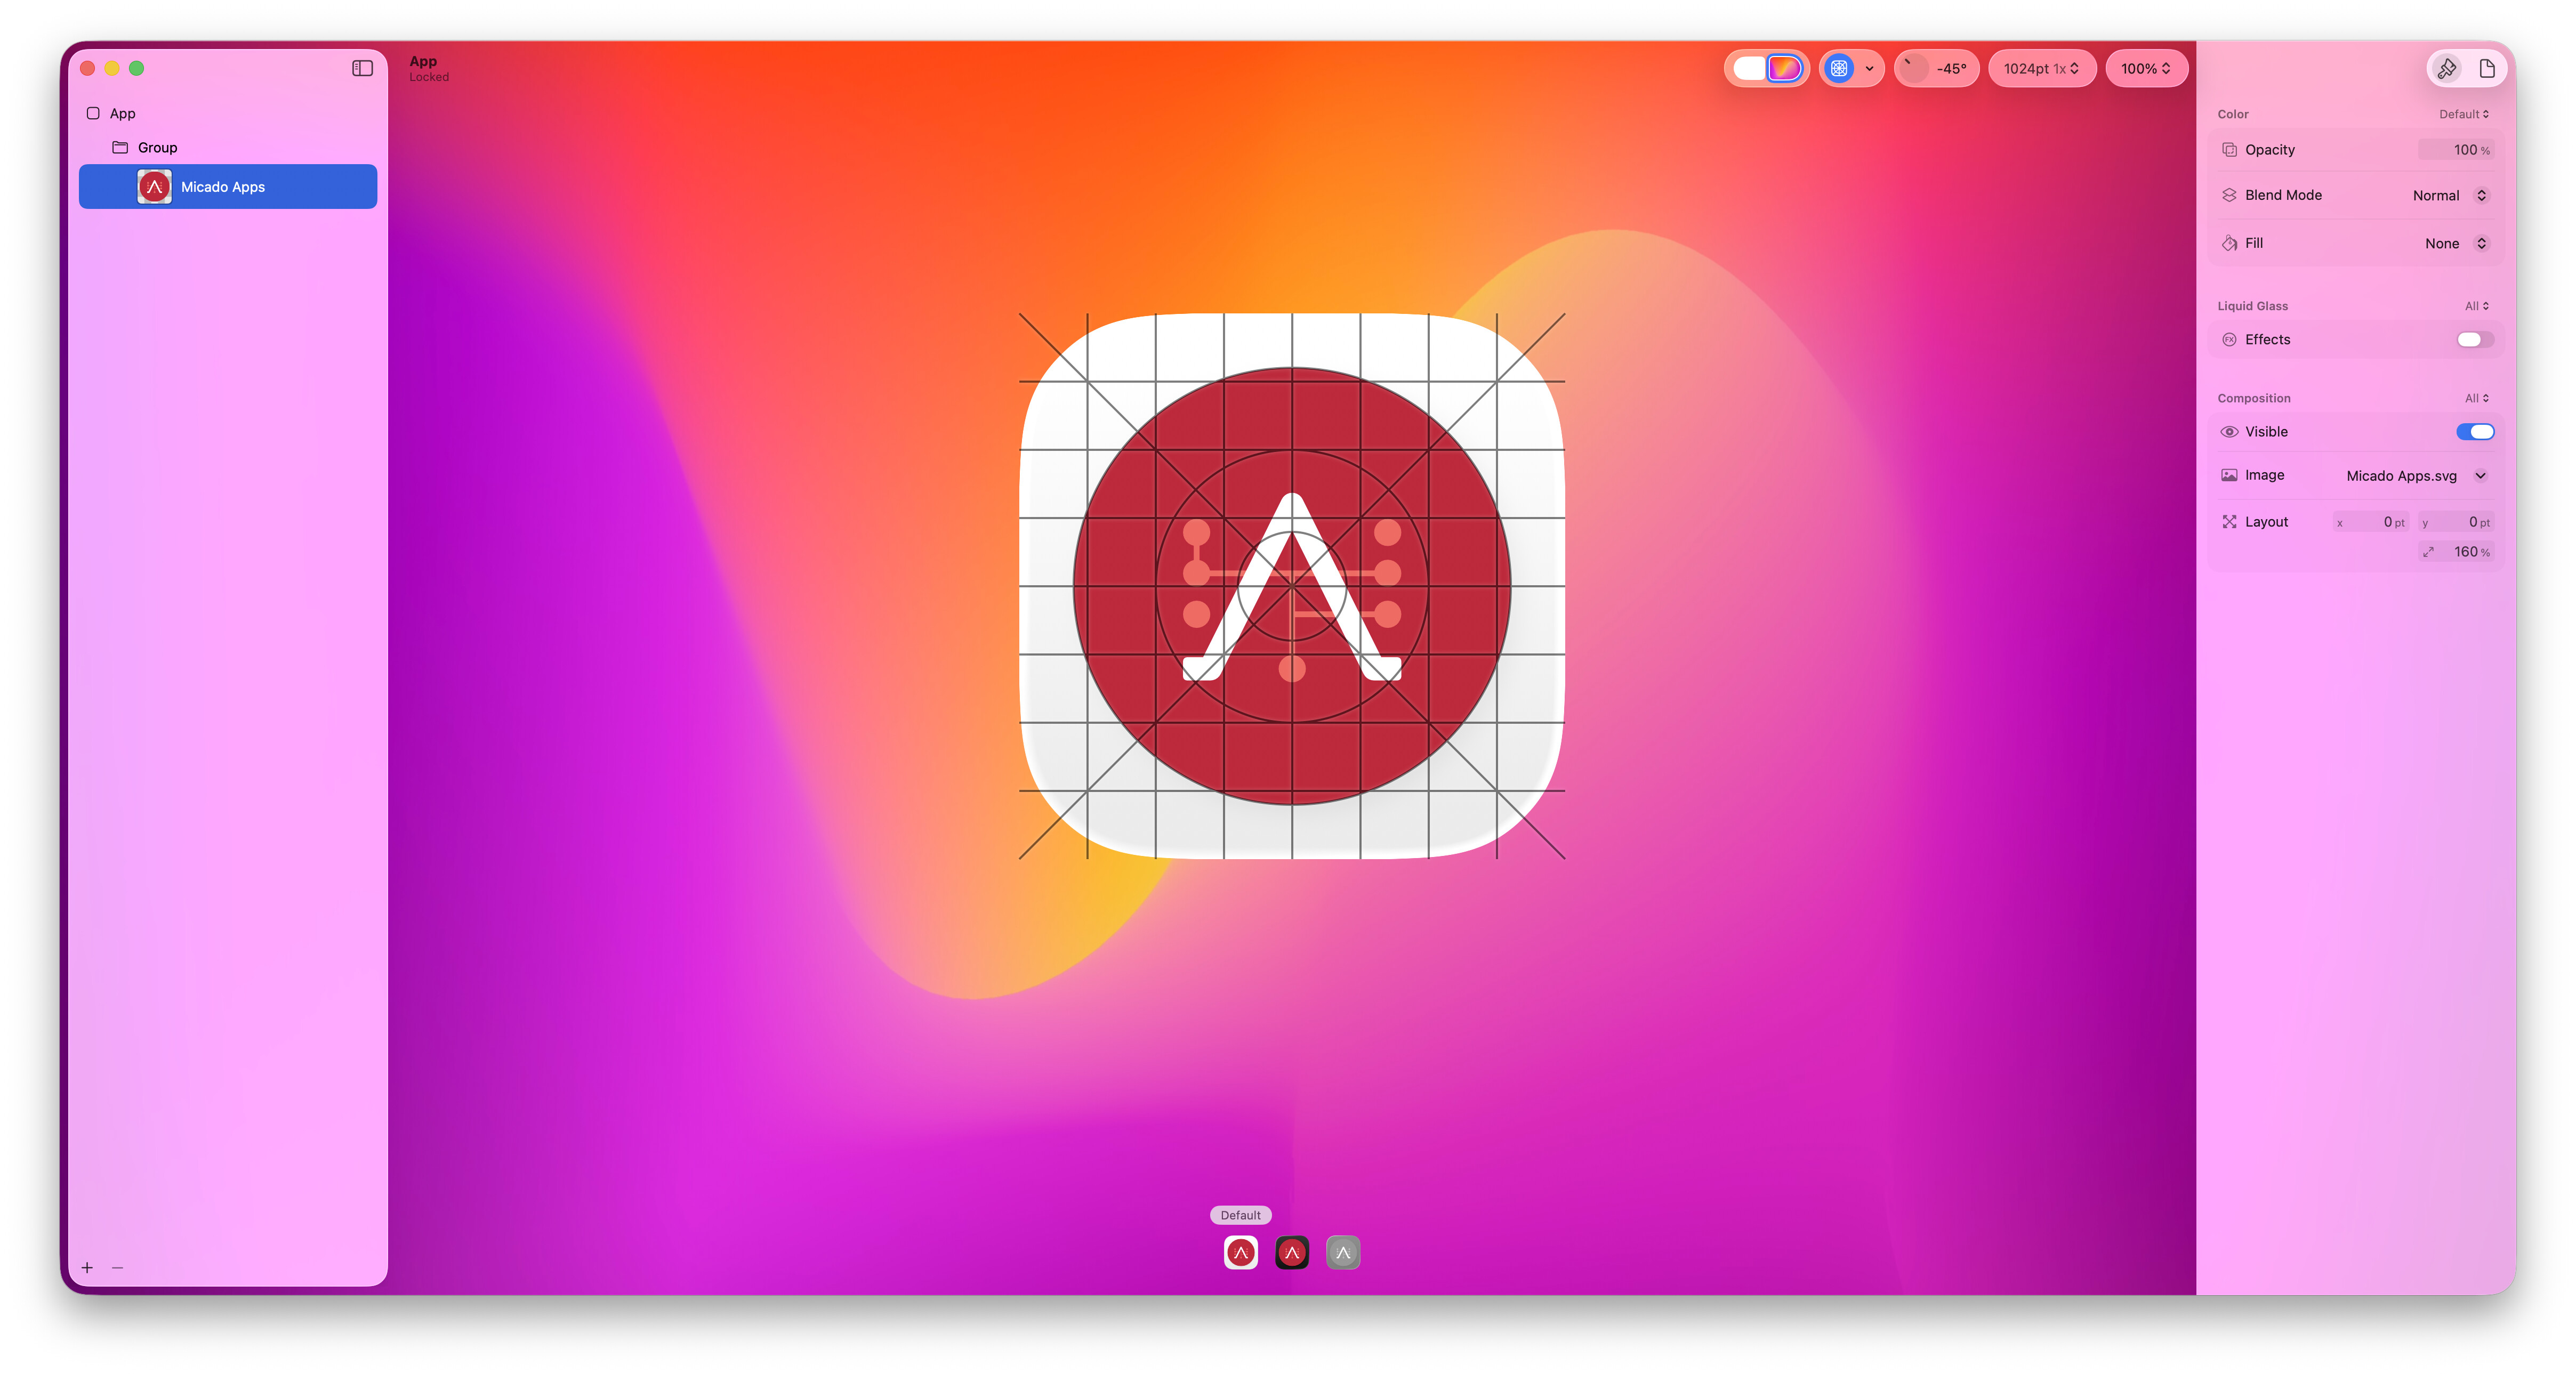Select the App item in sidebar
This screenshot has width=2576, height=1374.
point(122,113)
